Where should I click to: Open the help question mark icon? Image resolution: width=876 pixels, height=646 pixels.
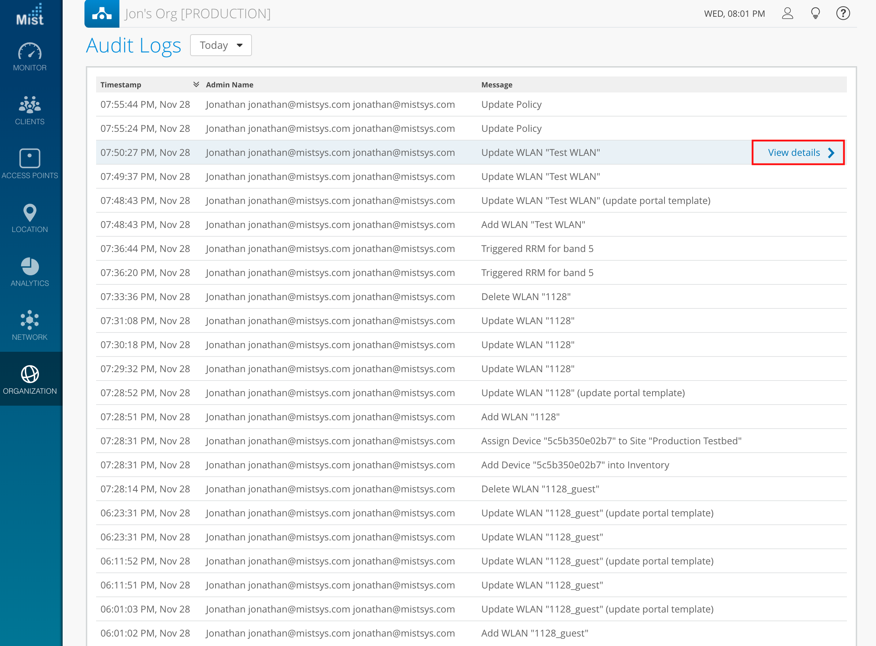click(843, 14)
